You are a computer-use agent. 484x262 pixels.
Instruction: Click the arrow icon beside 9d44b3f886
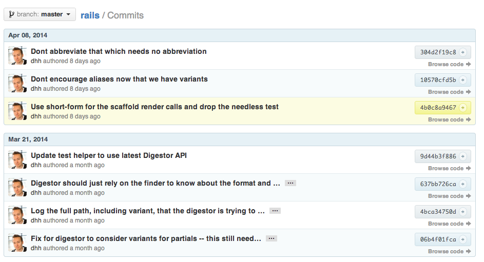[x=462, y=156]
